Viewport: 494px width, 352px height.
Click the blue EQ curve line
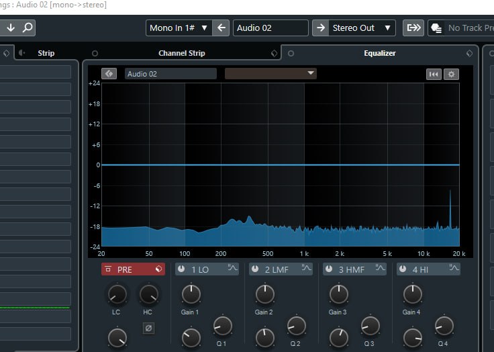[281, 165]
